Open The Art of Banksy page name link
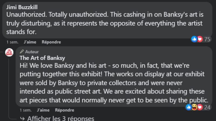 coord(42,58)
